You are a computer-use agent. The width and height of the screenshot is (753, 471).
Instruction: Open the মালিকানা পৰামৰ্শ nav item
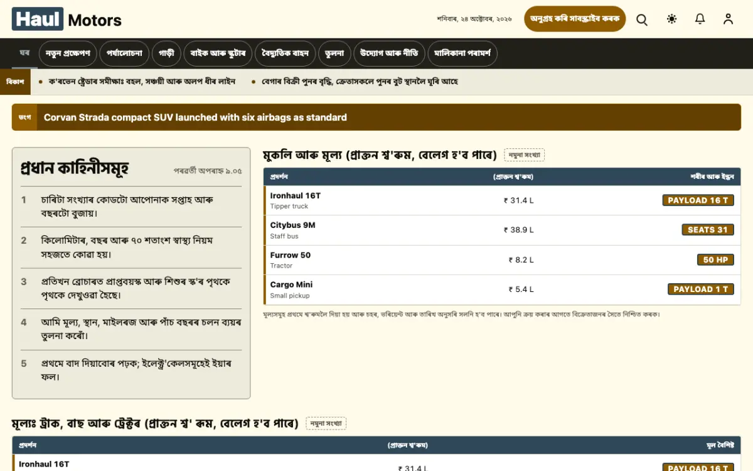(x=462, y=53)
